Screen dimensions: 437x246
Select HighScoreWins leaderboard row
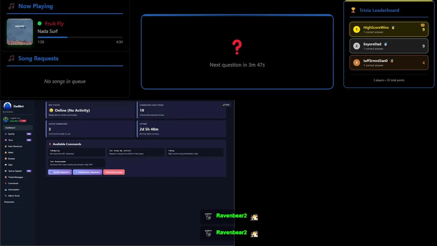click(x=389, y=29)
